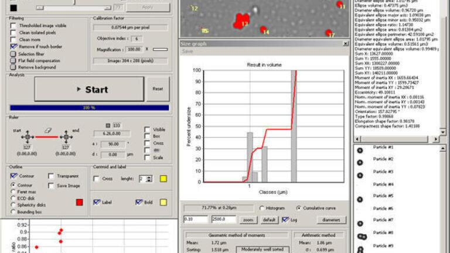The height and width of the screenshot is (253, 450).
Task: Click the default button under the size graph
Action: point(269,220)
